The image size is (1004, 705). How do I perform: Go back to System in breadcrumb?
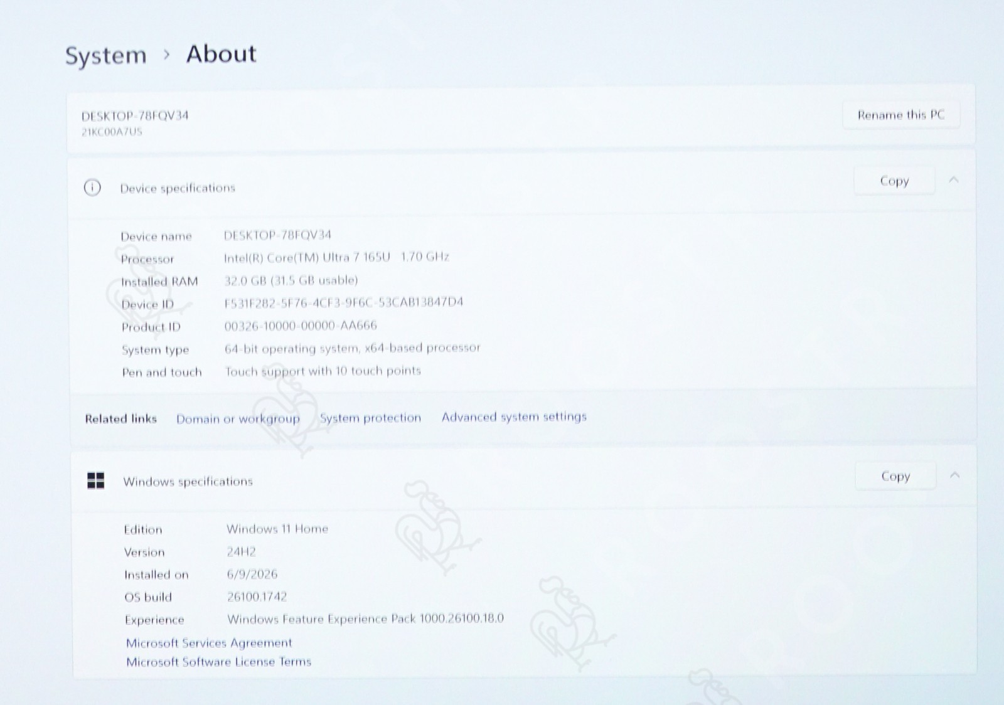click(x=106, y=55)
